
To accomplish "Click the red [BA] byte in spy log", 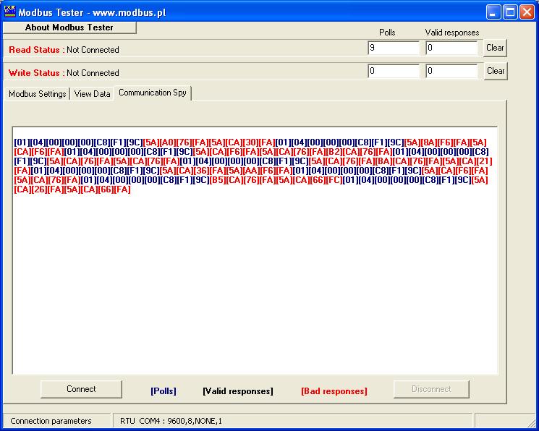I will 384,161.
